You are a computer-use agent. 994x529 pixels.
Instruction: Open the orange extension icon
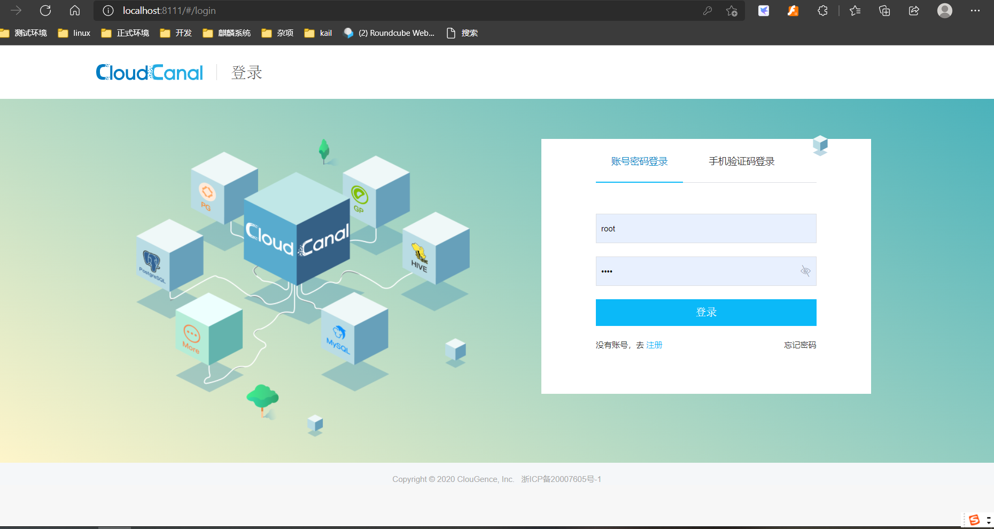pos(793,11)
